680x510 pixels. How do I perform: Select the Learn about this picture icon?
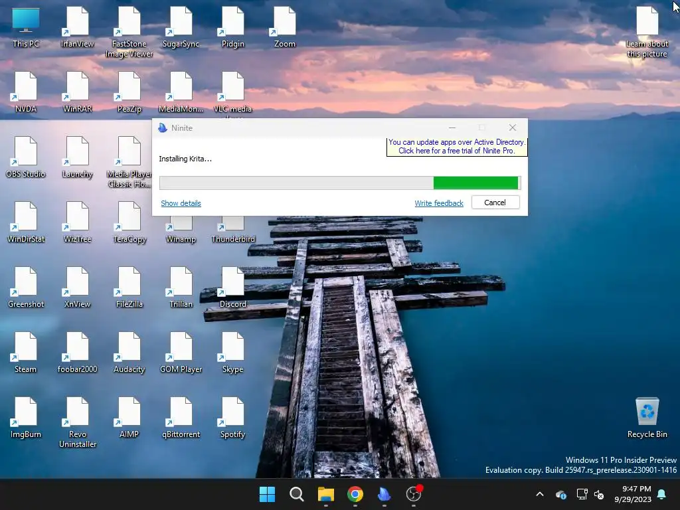point(647,32)
